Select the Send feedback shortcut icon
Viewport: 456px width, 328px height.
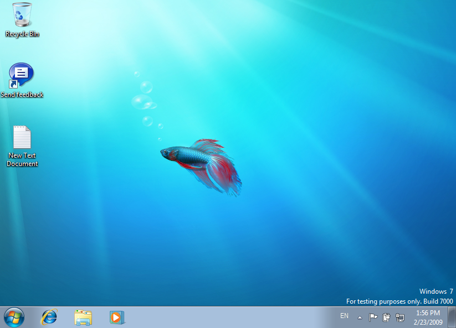(x=22, y=80)
